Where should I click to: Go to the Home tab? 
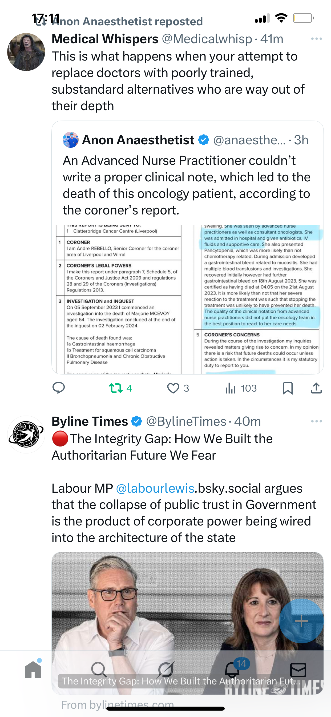pyautogui.click(x=33, y=670)
